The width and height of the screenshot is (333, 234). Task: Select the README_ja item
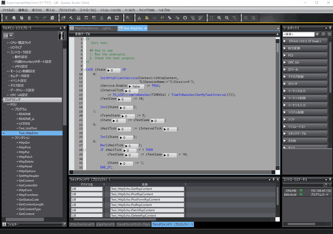pyautogui.click(x=26, y=119)
